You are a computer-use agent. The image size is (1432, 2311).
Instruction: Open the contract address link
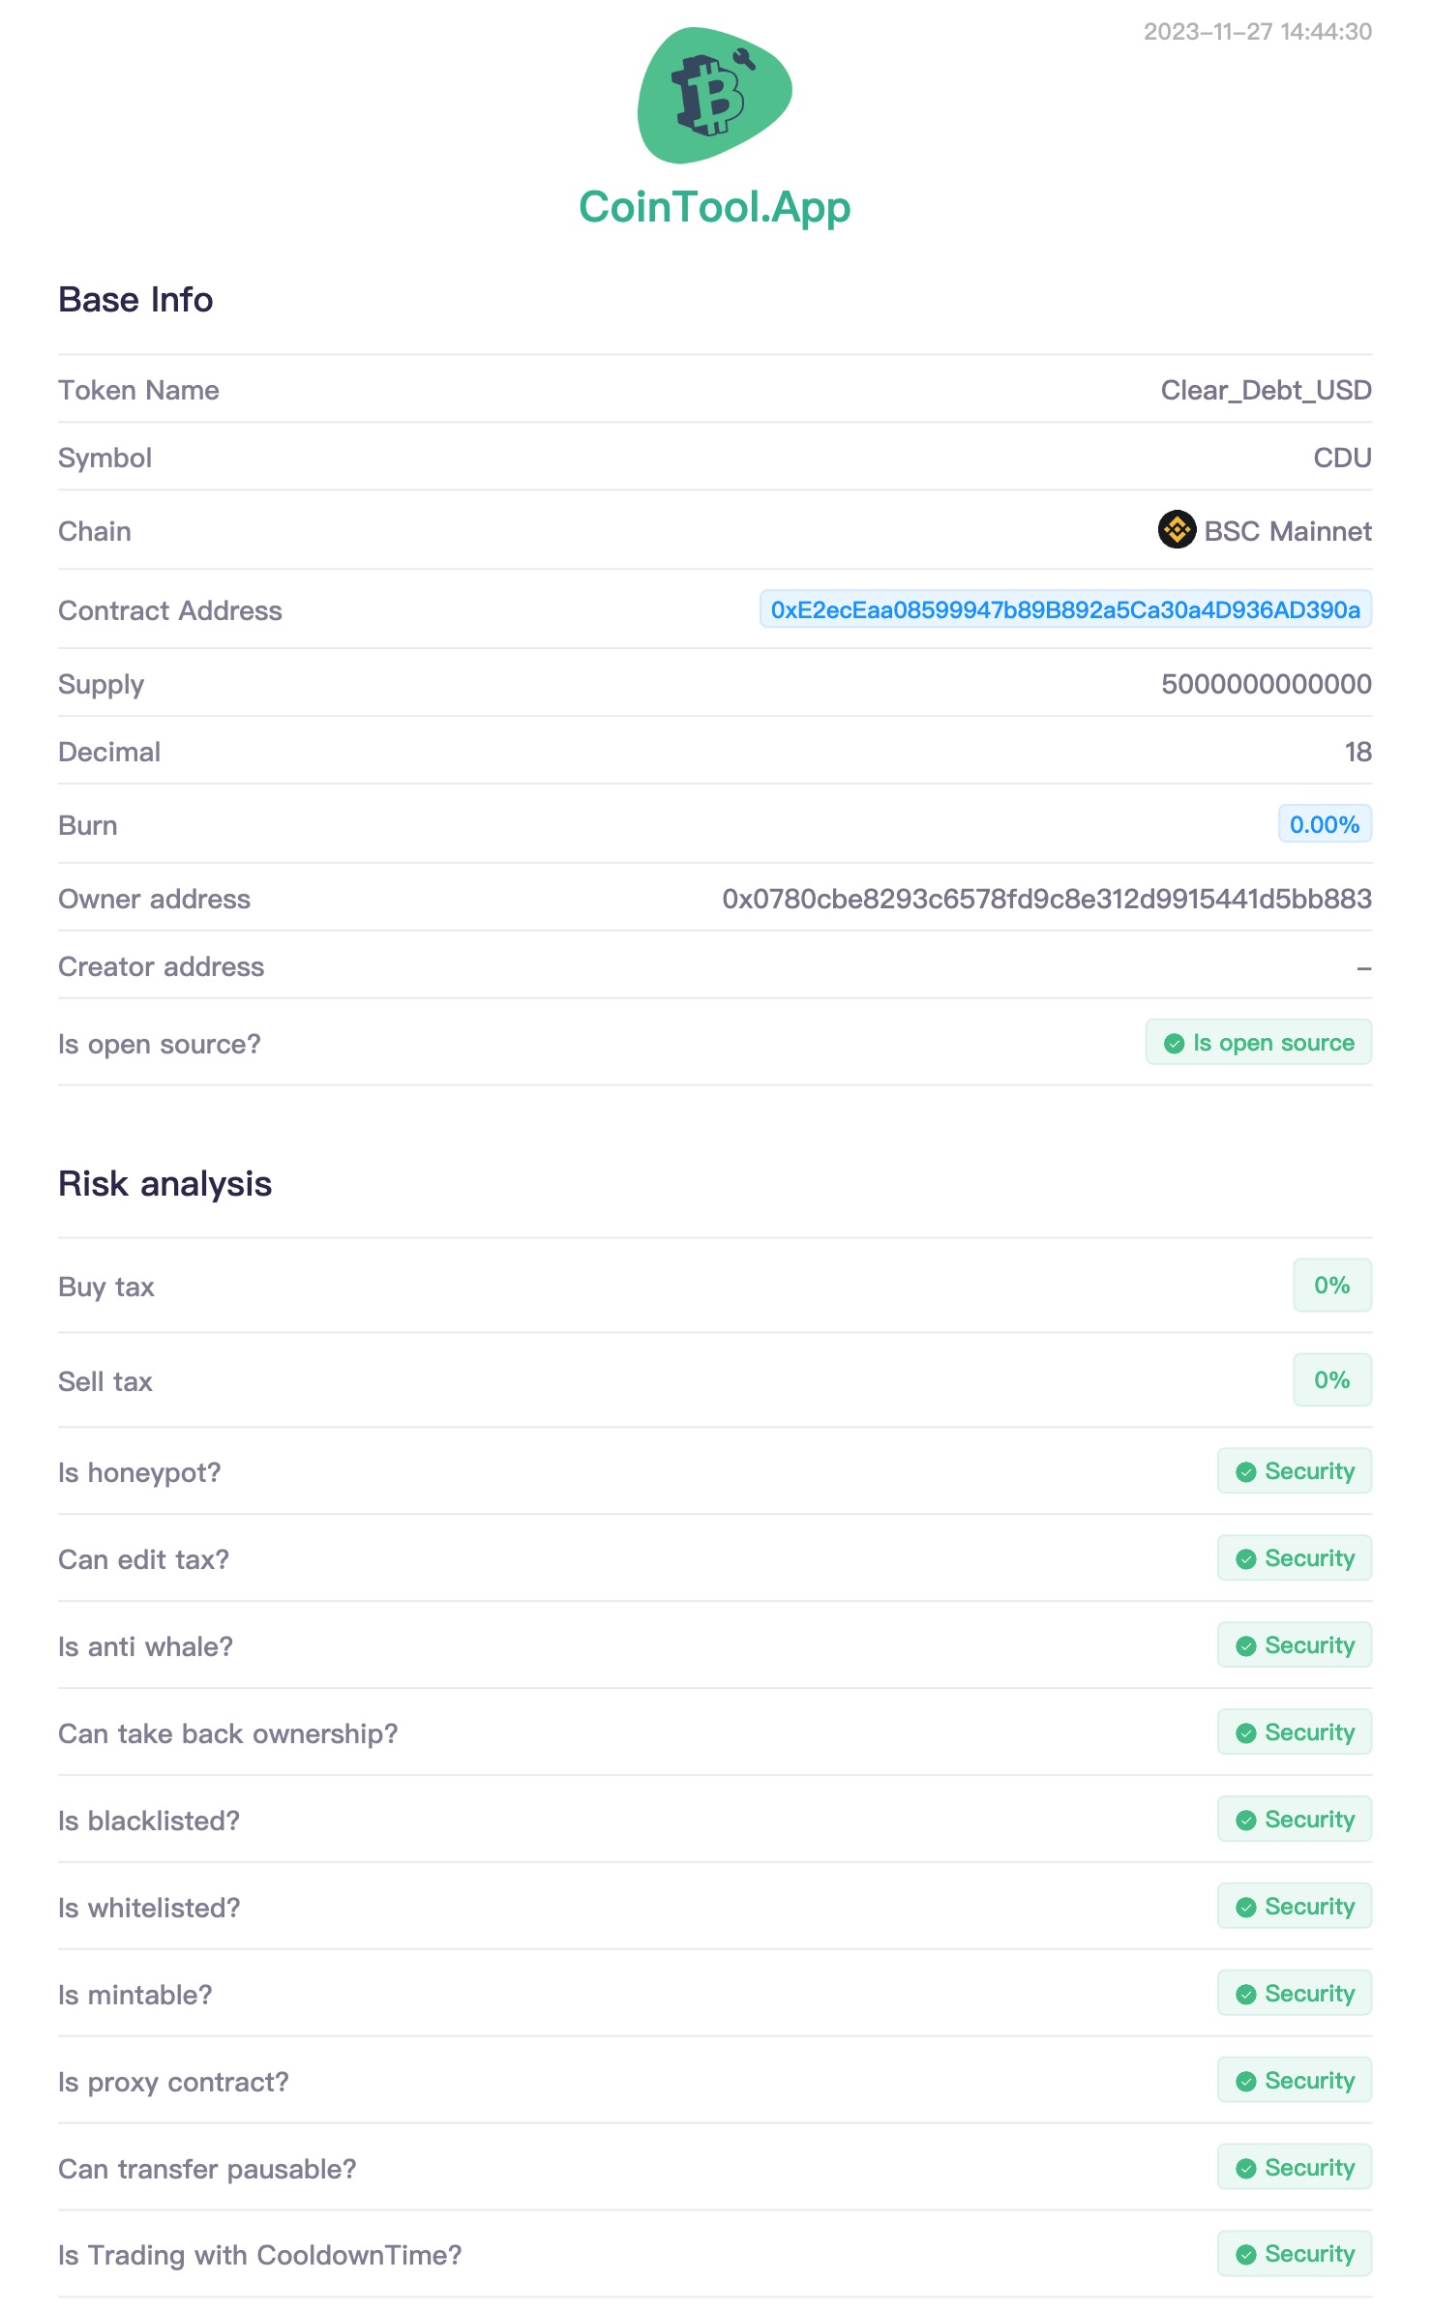[1065, 610]
